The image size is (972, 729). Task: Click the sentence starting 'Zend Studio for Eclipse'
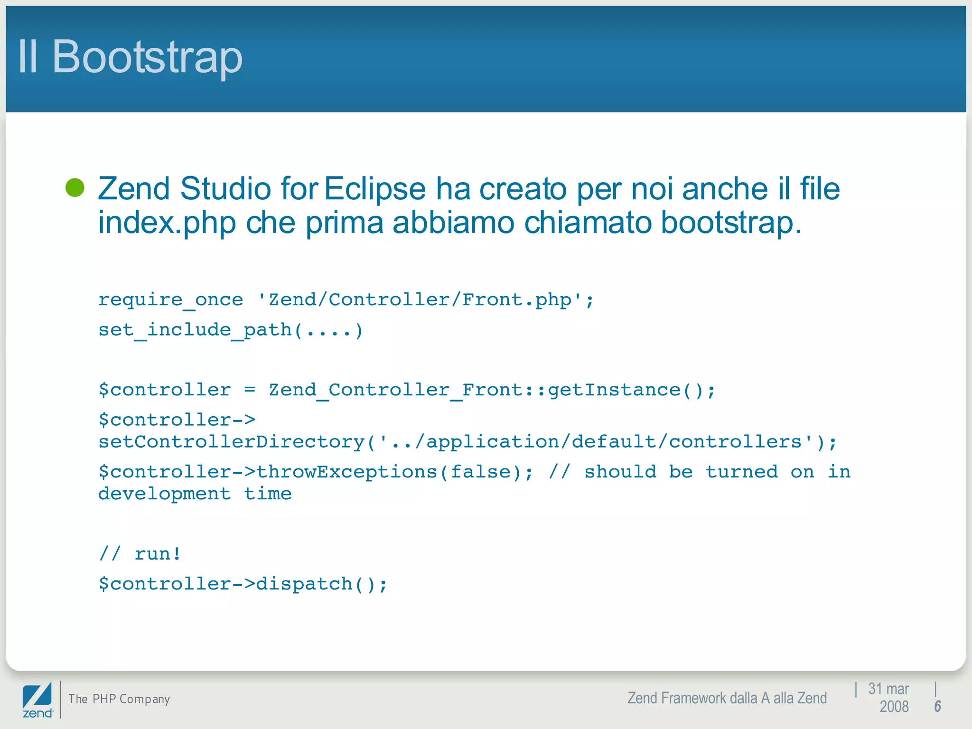pos(468,205)
